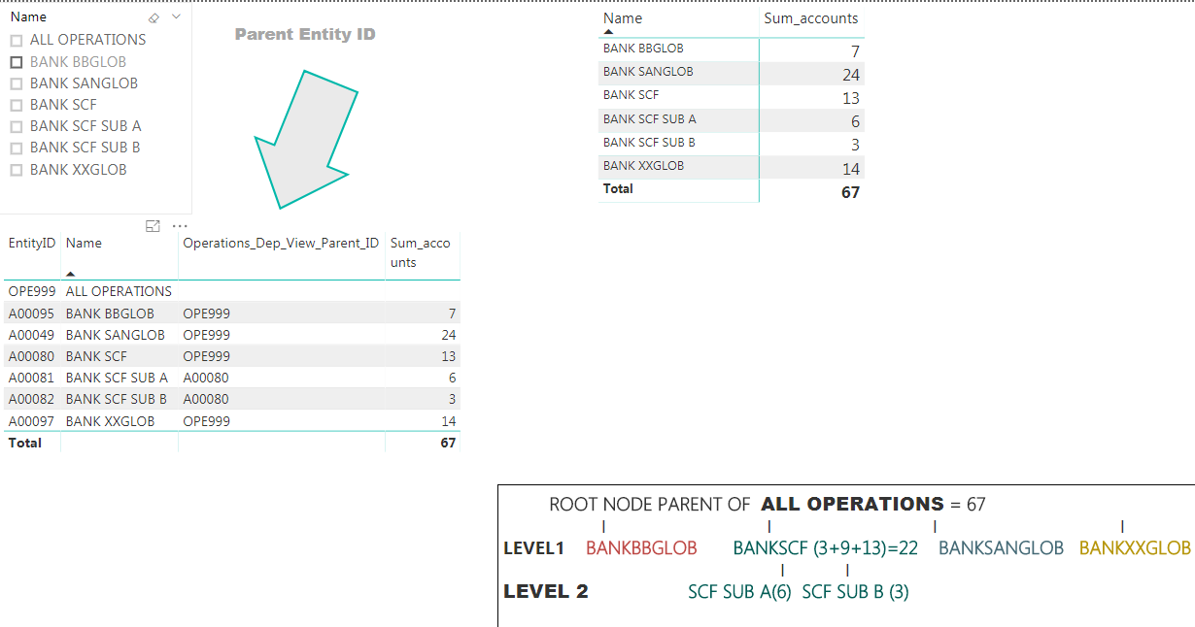Click the A00049 entity ID cell

click(x=30, y=335)
